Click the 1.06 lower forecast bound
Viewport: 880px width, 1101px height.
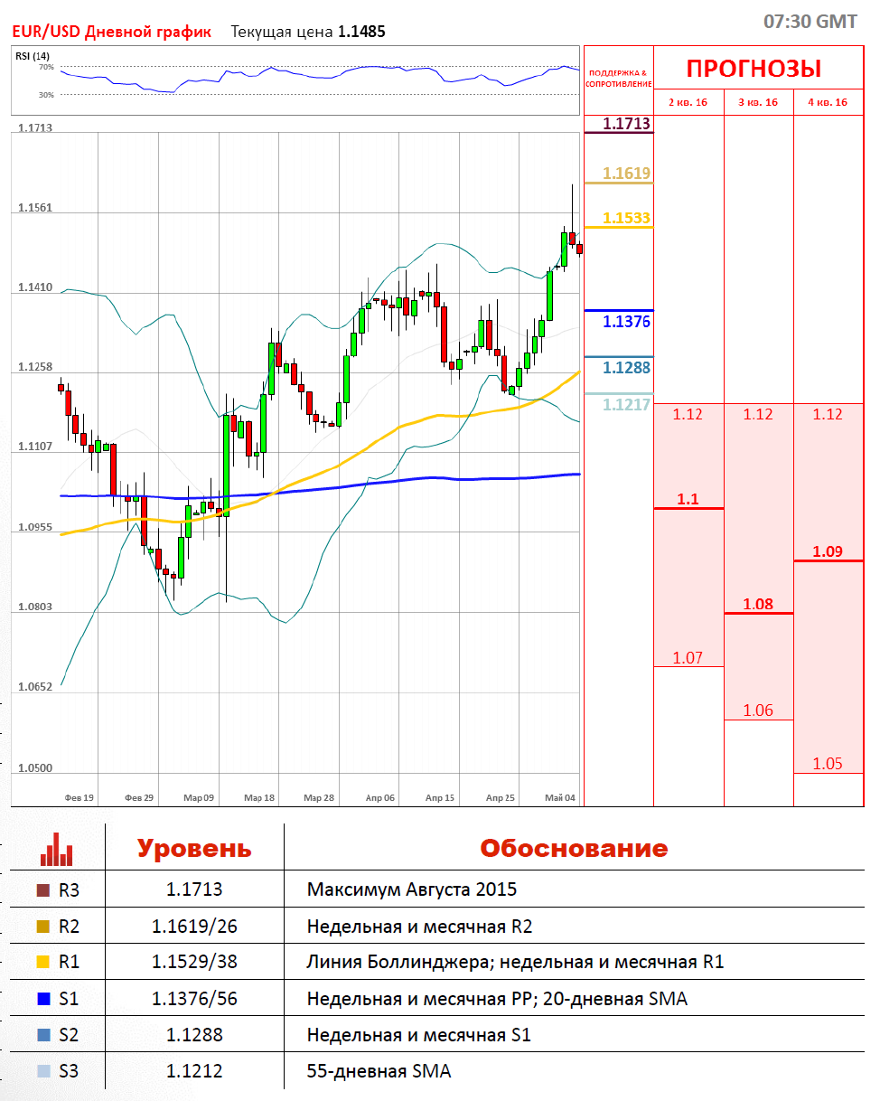point(758,710)
